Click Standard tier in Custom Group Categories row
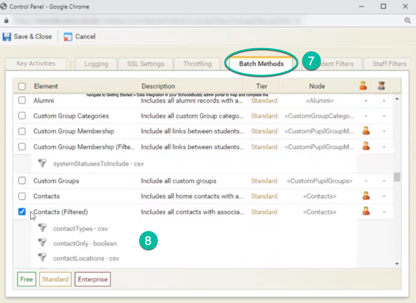The width and height of the screenshot is (416, 303). [x=264, y=116]
